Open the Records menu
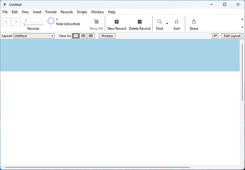Screen dimensions: 245x170 [67, 12]
